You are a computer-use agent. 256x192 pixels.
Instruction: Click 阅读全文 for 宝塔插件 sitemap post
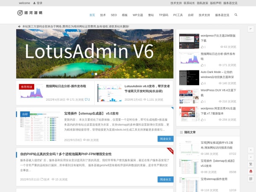click(x=166, y=139)
